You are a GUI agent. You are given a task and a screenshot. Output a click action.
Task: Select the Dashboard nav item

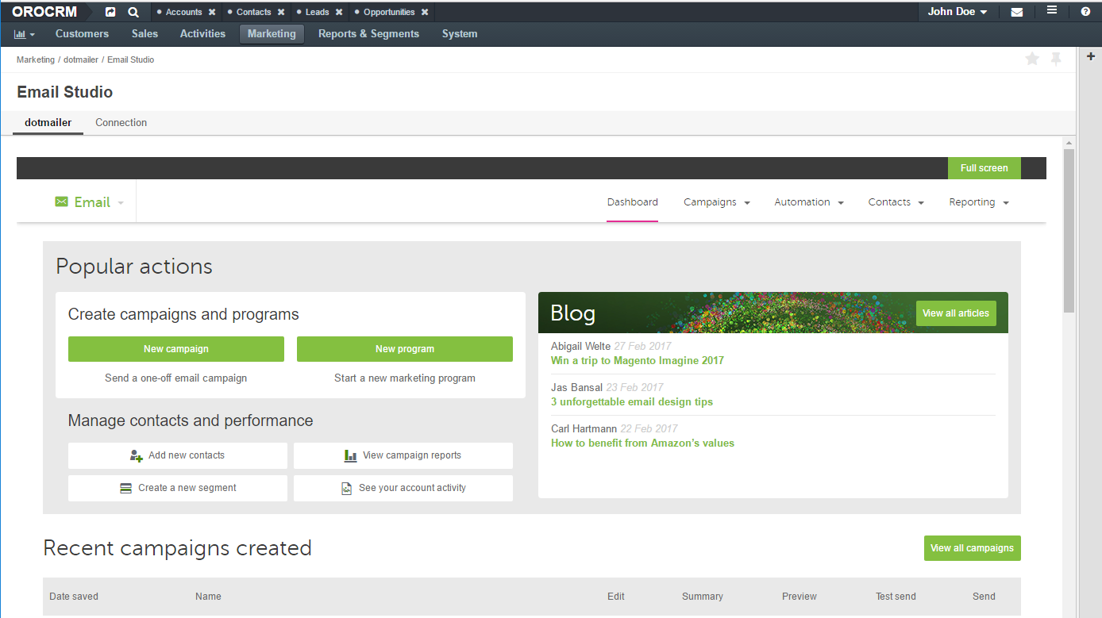(633, 202)
